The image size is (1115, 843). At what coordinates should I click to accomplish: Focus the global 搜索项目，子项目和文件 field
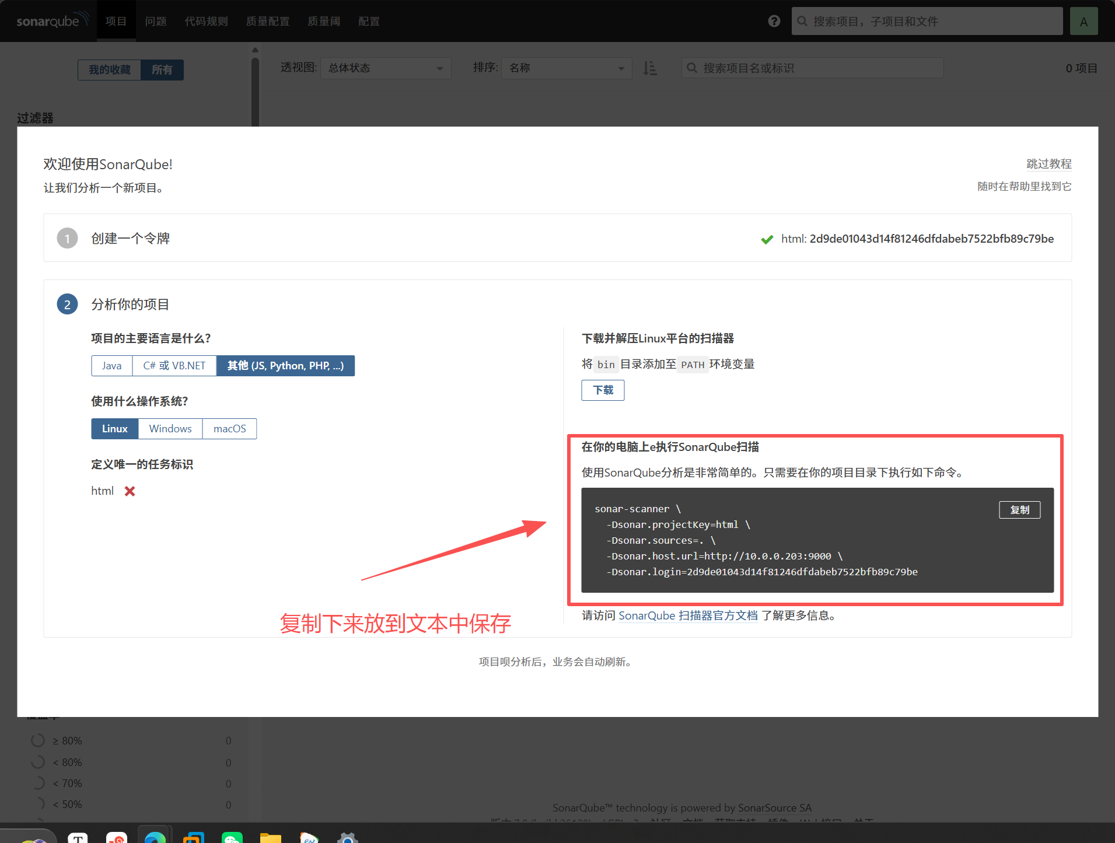927,21
